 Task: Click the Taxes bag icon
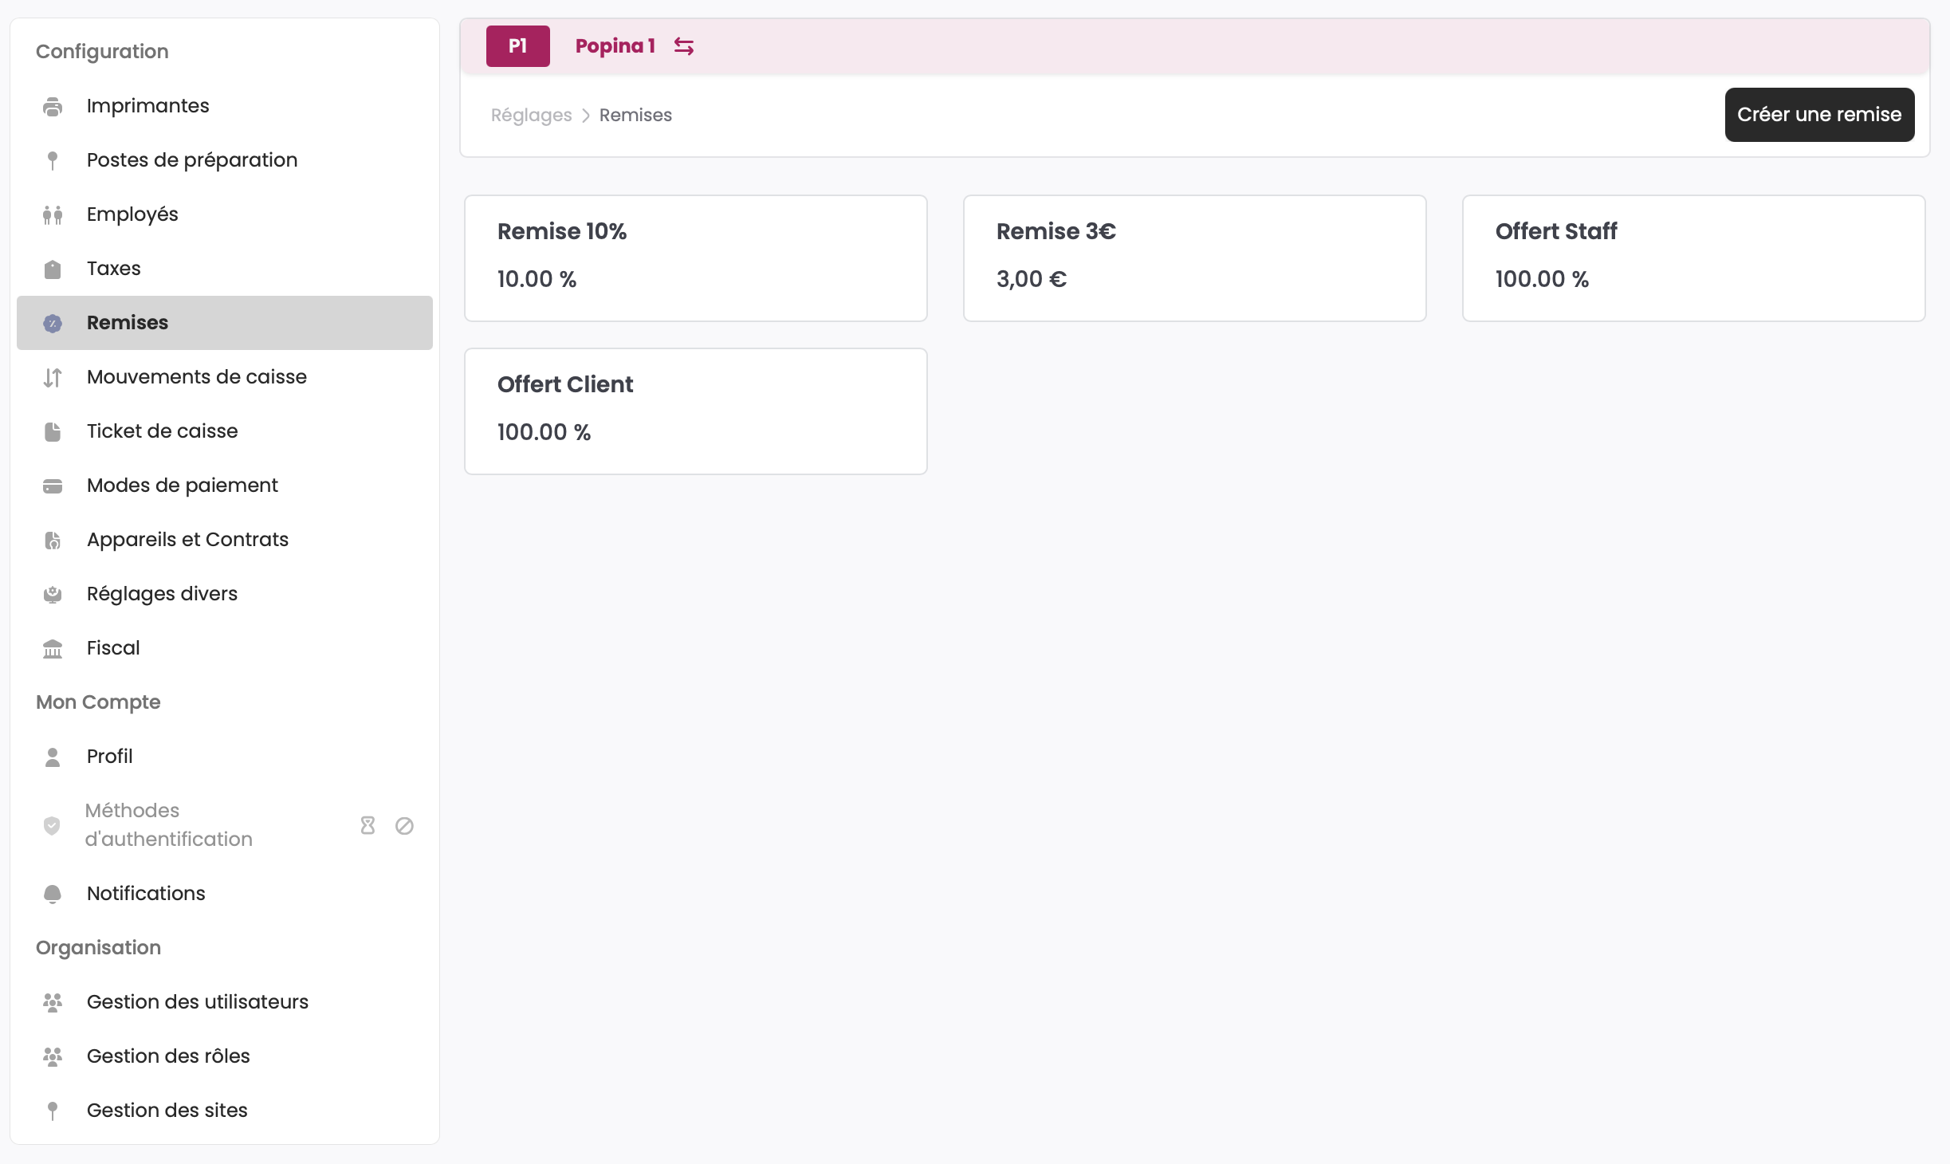pos(53,269)
